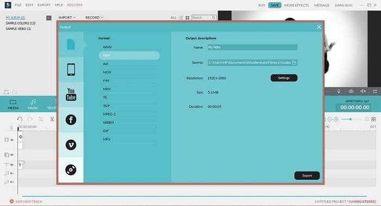Open the FILE menu
This screenshot has width=381, height=206.
click(x=18, y=5)
